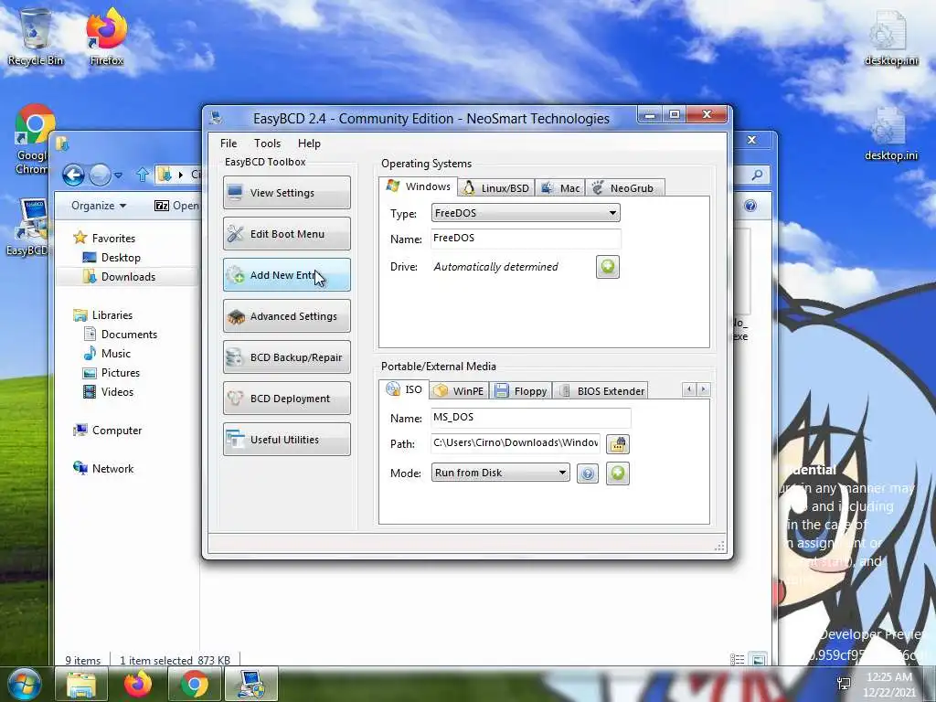This screenshot has height=702, width=936.
Task: Click the Up arrow in Explorer window
Action: pyautogui.click(x=142, y=175)
